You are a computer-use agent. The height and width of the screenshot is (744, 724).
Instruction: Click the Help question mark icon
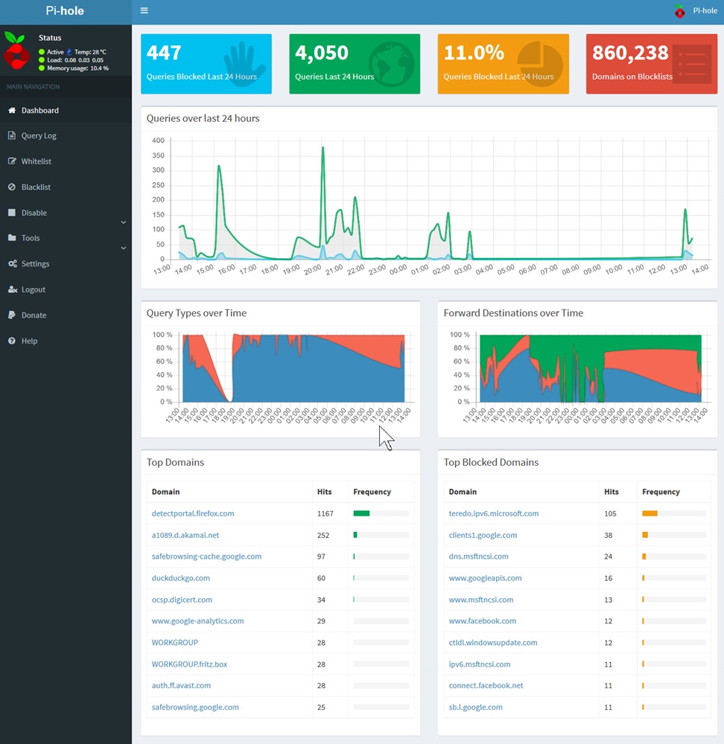(12, 341)
